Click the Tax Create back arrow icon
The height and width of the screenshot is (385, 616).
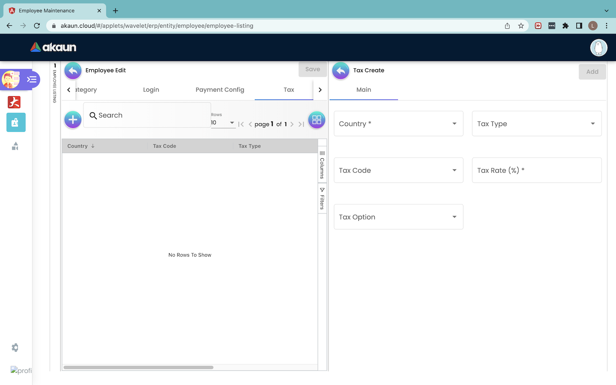pyautogui.click(x=341, y=71)
